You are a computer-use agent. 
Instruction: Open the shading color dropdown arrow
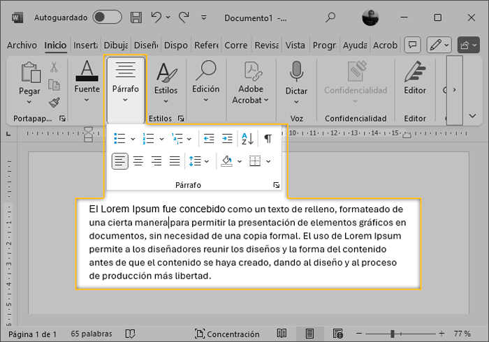click(x=239, y=161)
